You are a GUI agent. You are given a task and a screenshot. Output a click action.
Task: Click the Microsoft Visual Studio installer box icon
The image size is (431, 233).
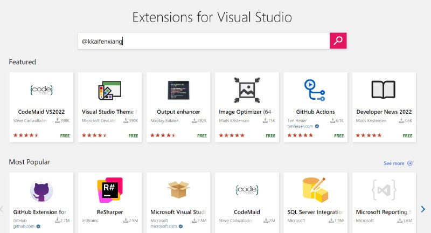coord(178,189)
